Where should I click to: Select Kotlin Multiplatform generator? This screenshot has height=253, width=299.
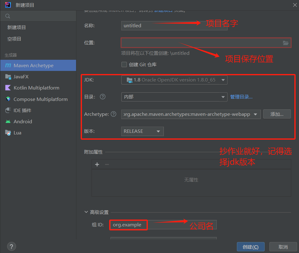[36, 88]
